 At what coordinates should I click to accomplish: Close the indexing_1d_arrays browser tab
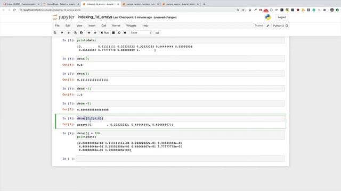(x=118, y=4)
